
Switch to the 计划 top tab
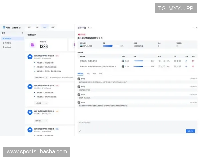37,27
